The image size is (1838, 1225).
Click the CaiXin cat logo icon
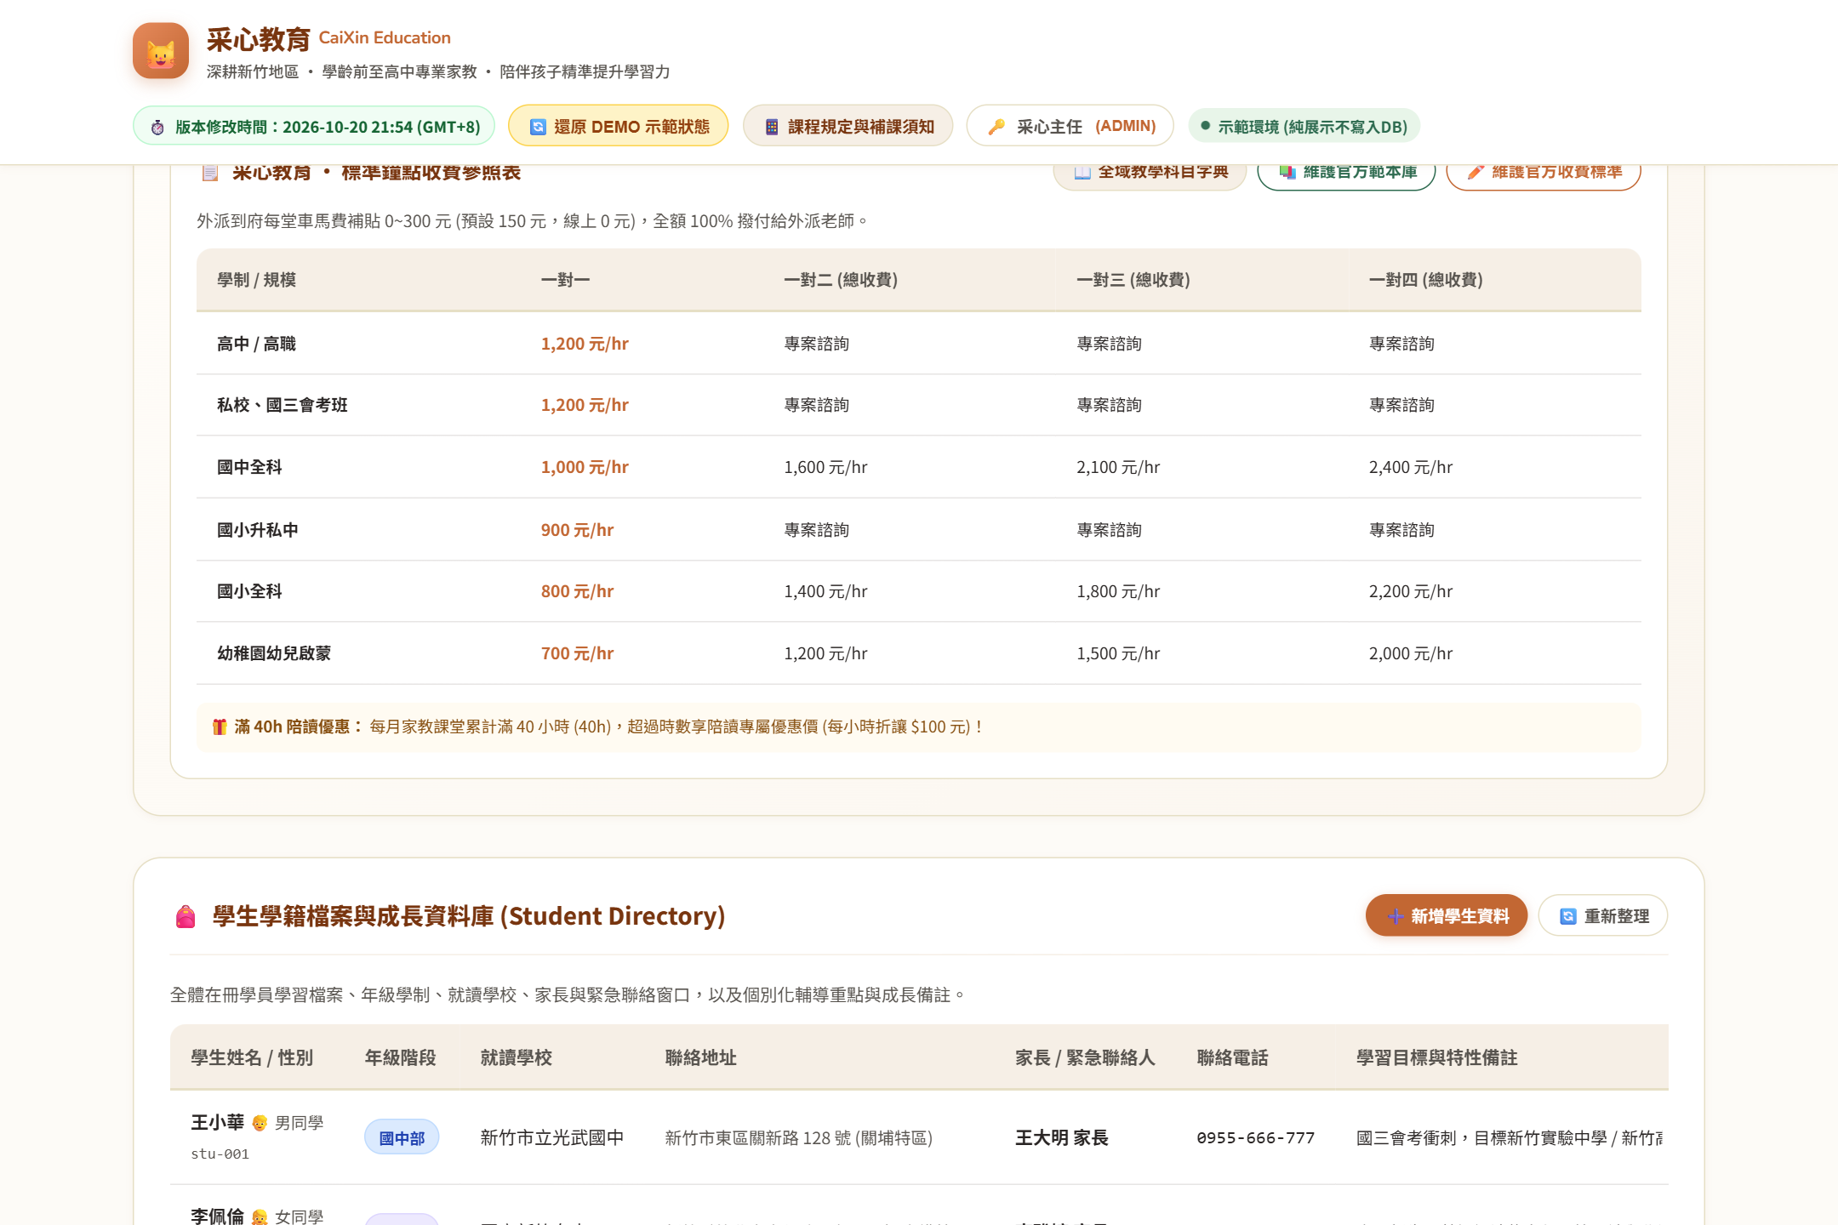161,51
